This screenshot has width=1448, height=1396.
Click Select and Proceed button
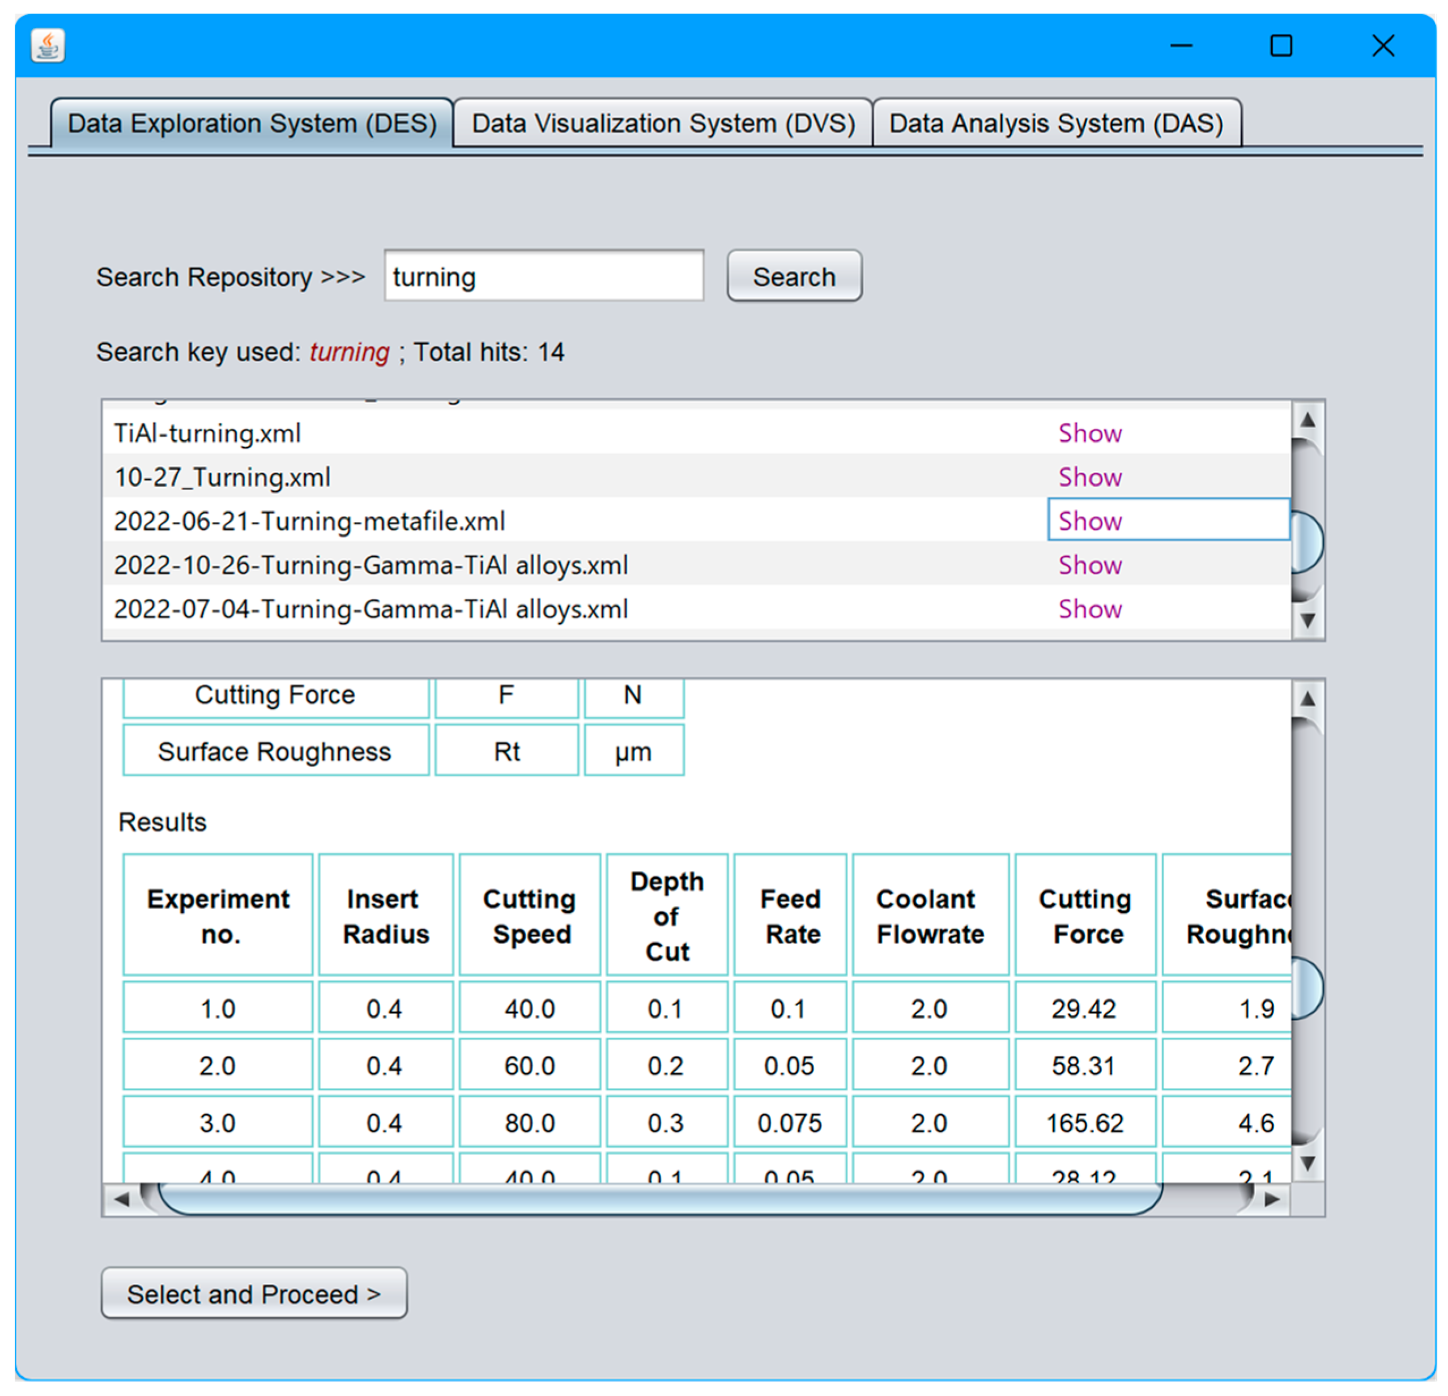[x=253, y=1293]
